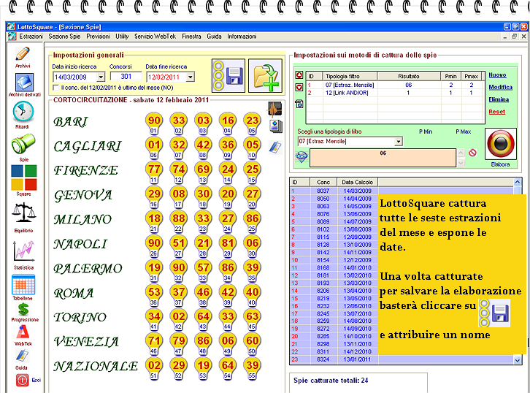Image resolution: width=530 pixels, height=393 pixels.
Task: Open the Utility menu
Action: pyautogui.click(x=122, y=37)
